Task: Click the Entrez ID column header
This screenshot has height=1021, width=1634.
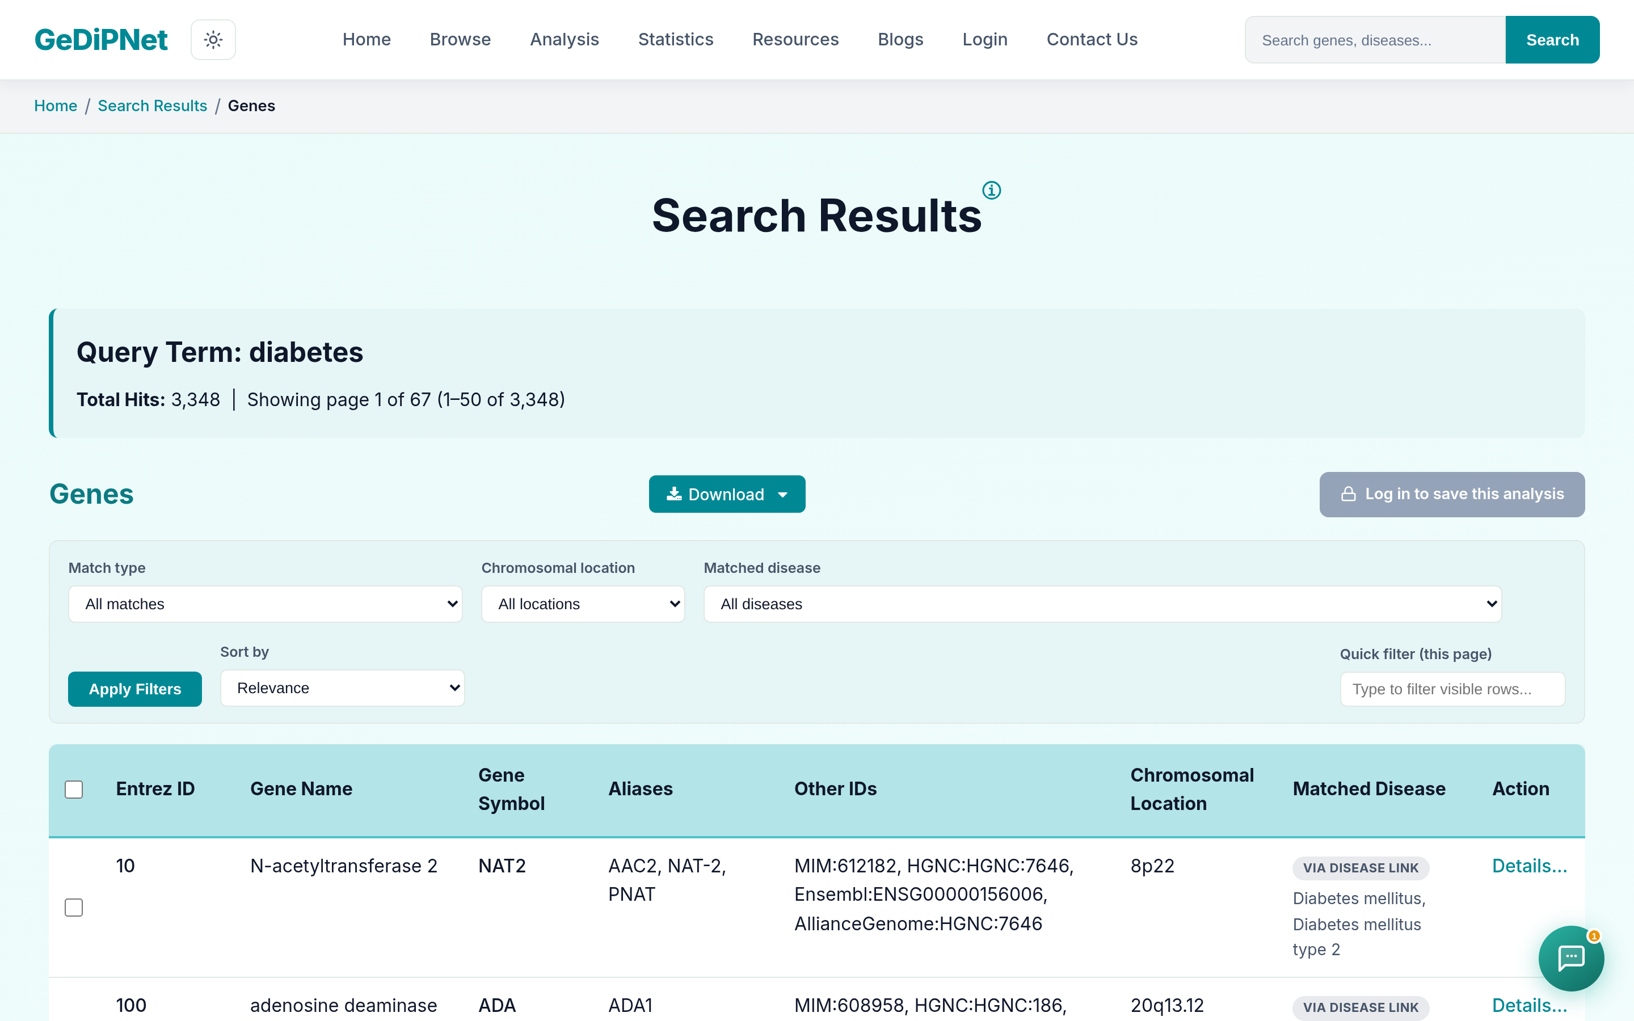Action: click(155, 788)
